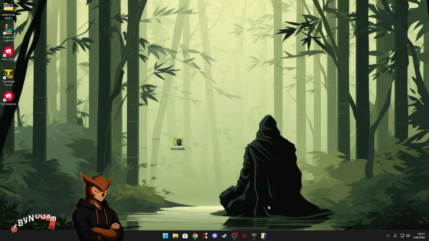Screen dimensions: 429x241
Task: Open Discord from the taskbar
Action: 215,236
